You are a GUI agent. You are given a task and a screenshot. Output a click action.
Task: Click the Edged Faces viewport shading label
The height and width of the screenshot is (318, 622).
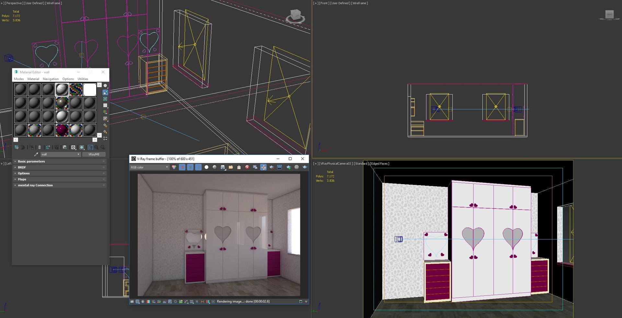(379, 164)
